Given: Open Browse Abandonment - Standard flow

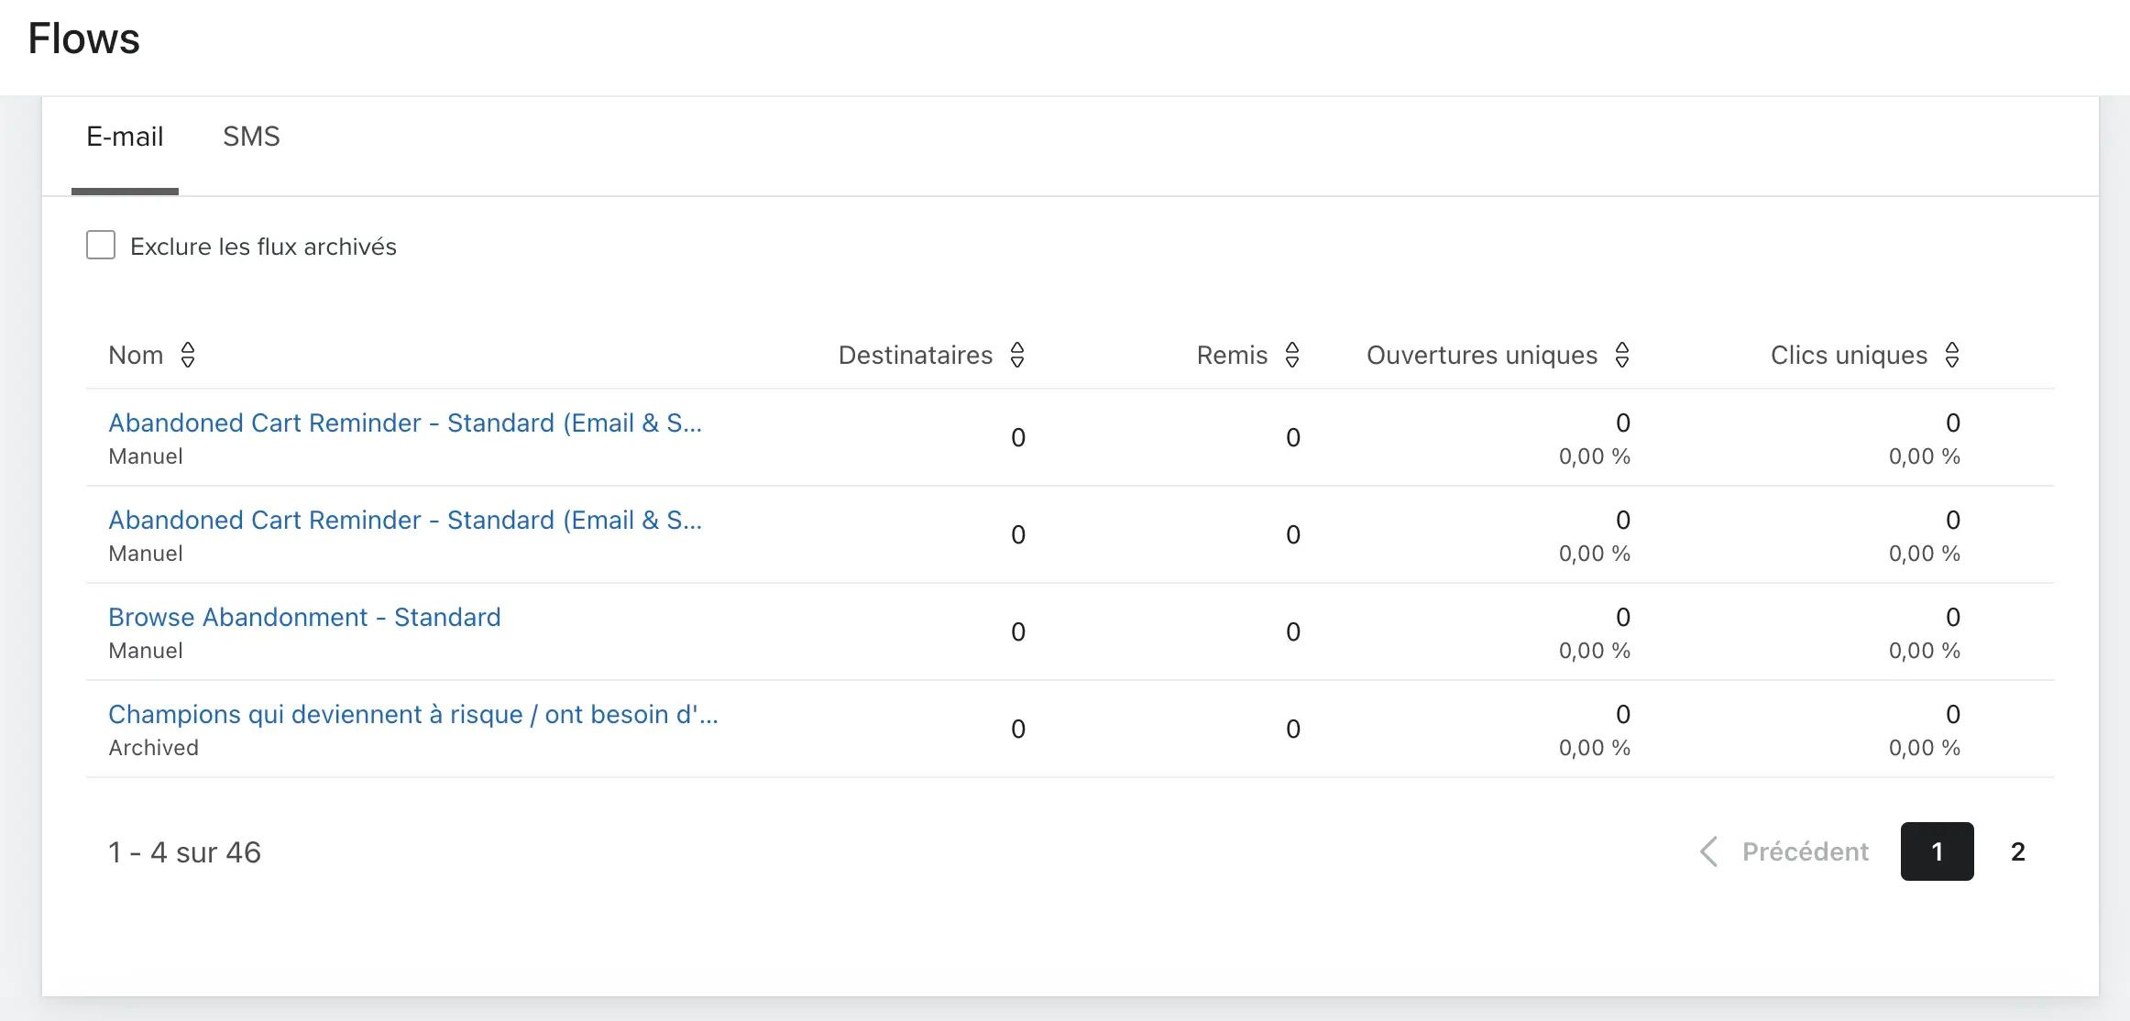Looking at the screenshot, I should click(x=304, y=617).
